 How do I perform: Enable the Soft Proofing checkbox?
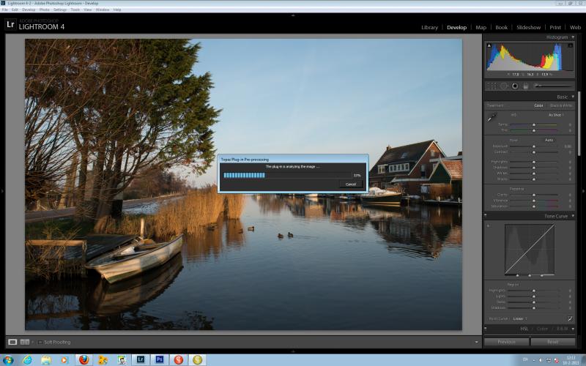point(40,342)
